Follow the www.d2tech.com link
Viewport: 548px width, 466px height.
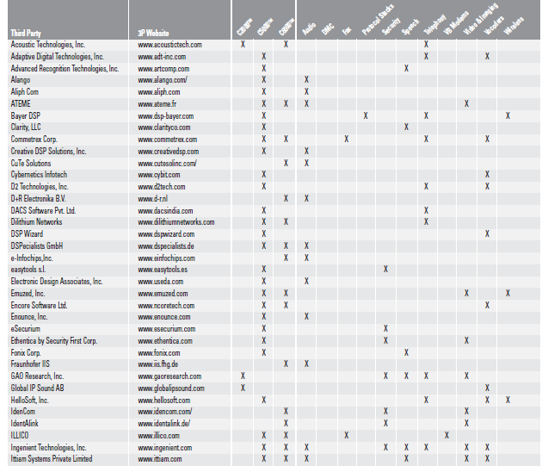162,186
